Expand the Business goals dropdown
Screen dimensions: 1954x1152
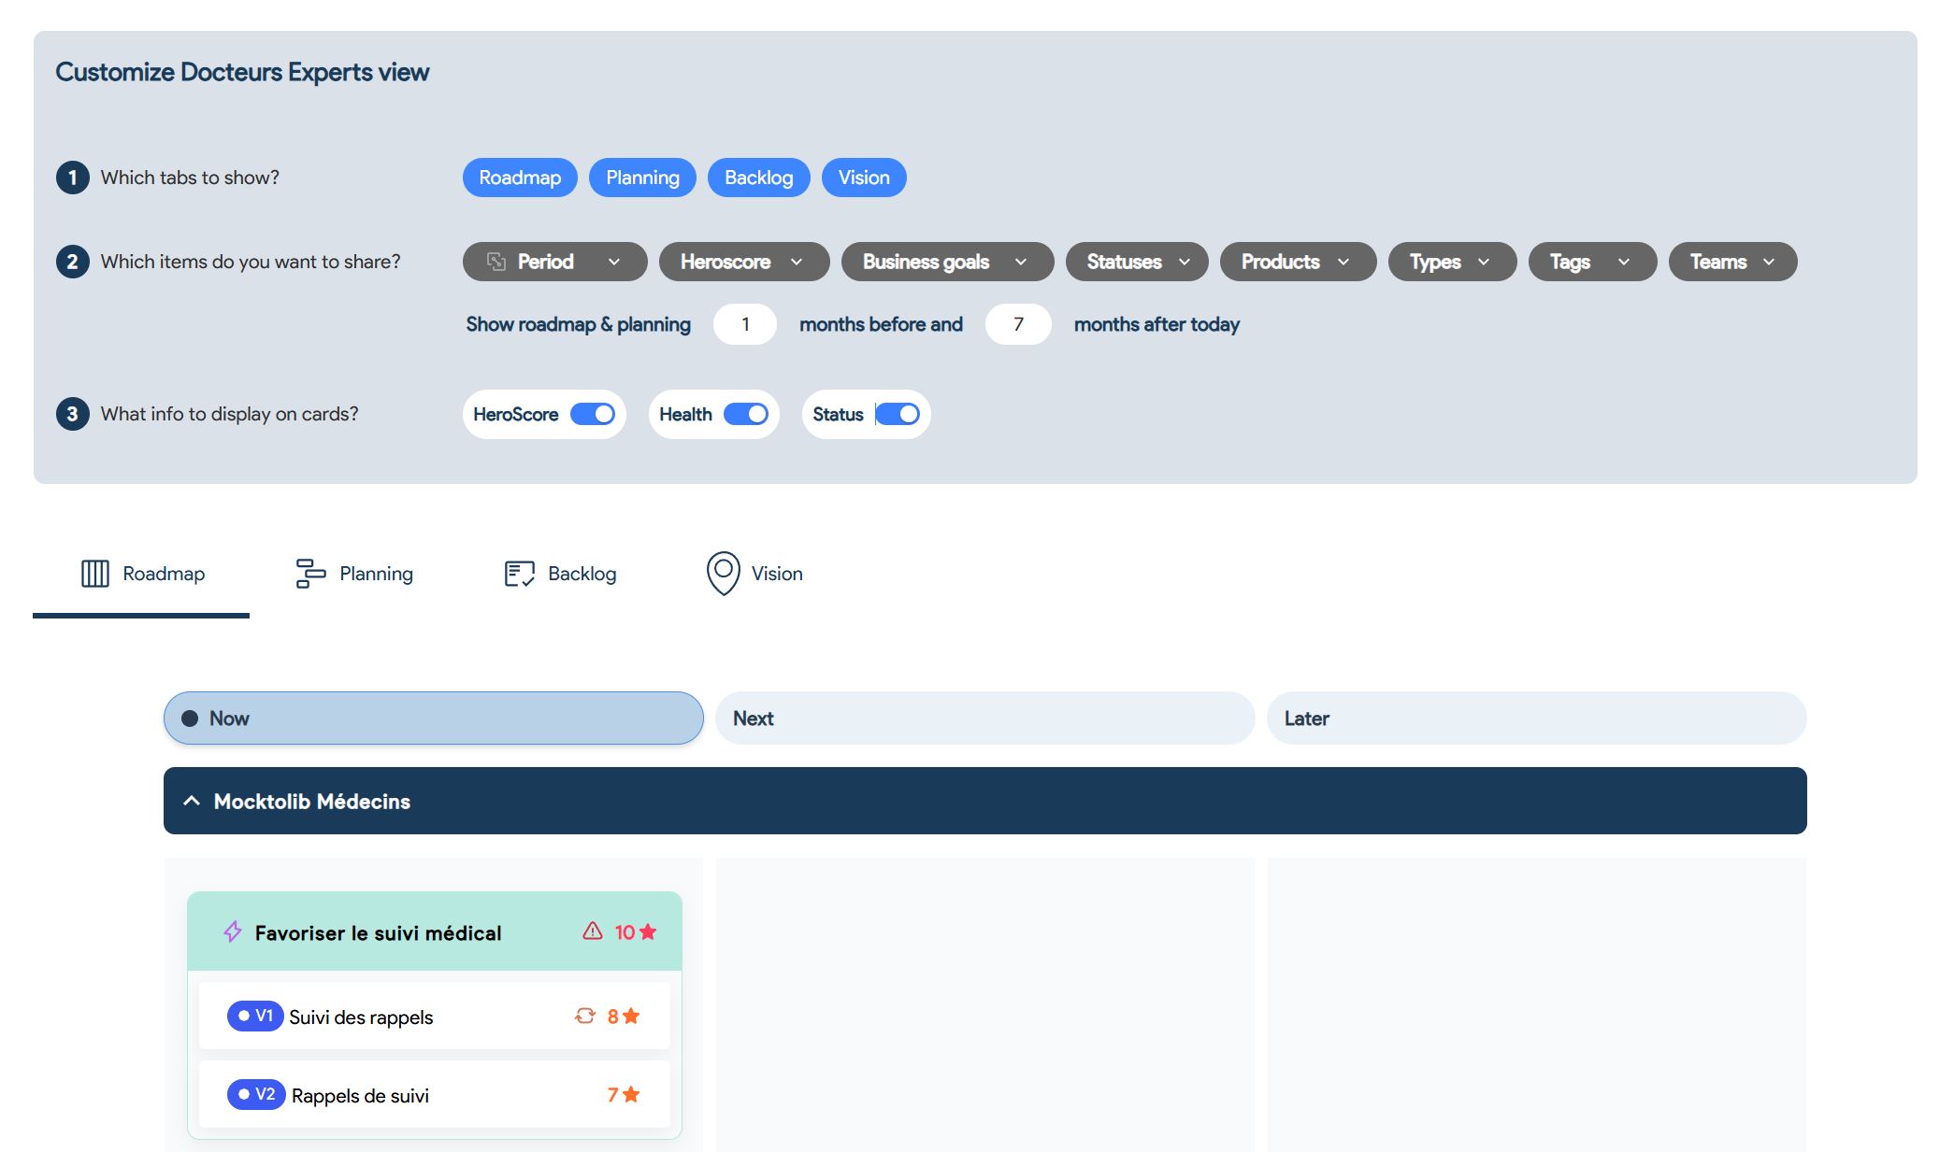tap(946, 262)
